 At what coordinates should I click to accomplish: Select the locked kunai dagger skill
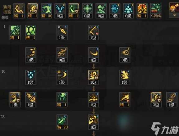click(62, 32)
